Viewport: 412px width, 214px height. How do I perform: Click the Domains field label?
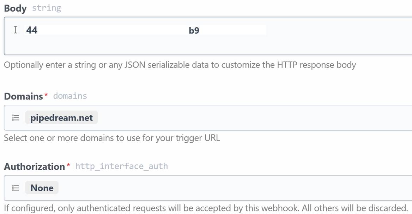coord(23,96)
